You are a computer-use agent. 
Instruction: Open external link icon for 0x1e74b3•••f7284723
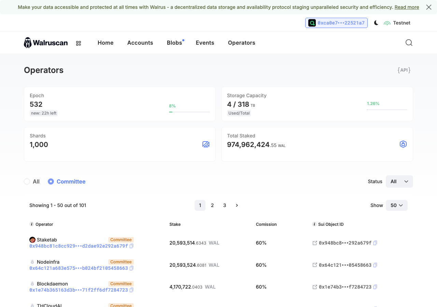(x=315, y=287)
